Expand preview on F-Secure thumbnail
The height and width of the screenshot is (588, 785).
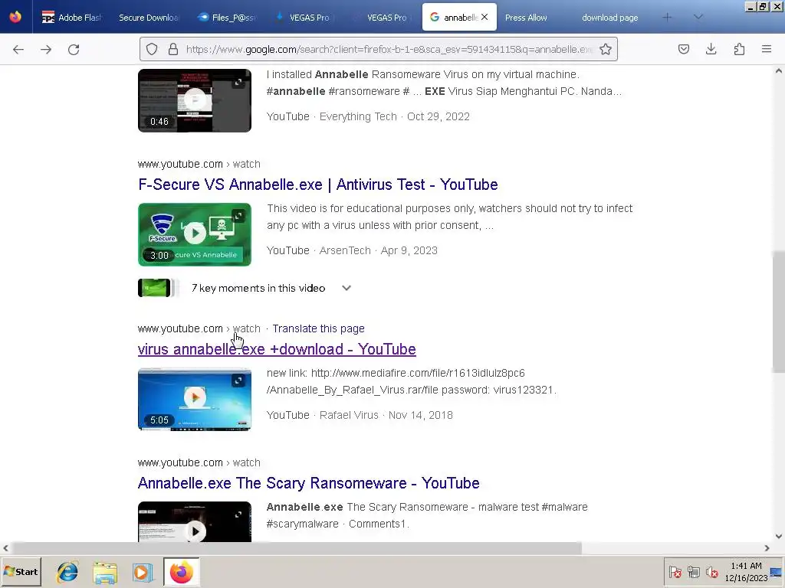click(x=239, y=216)
